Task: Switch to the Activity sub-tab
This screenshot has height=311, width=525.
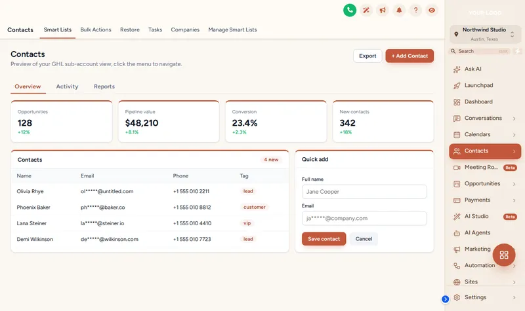Action: pos(67,86)
